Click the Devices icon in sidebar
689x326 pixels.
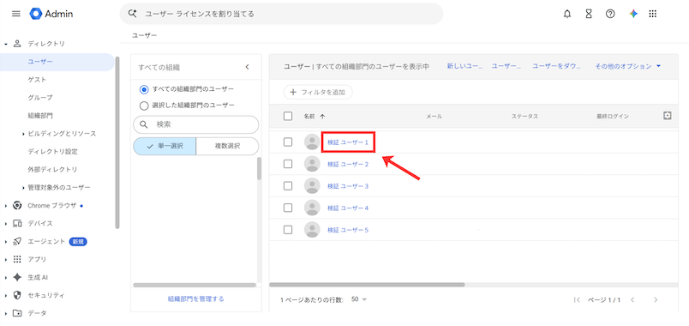coord(17,224)
